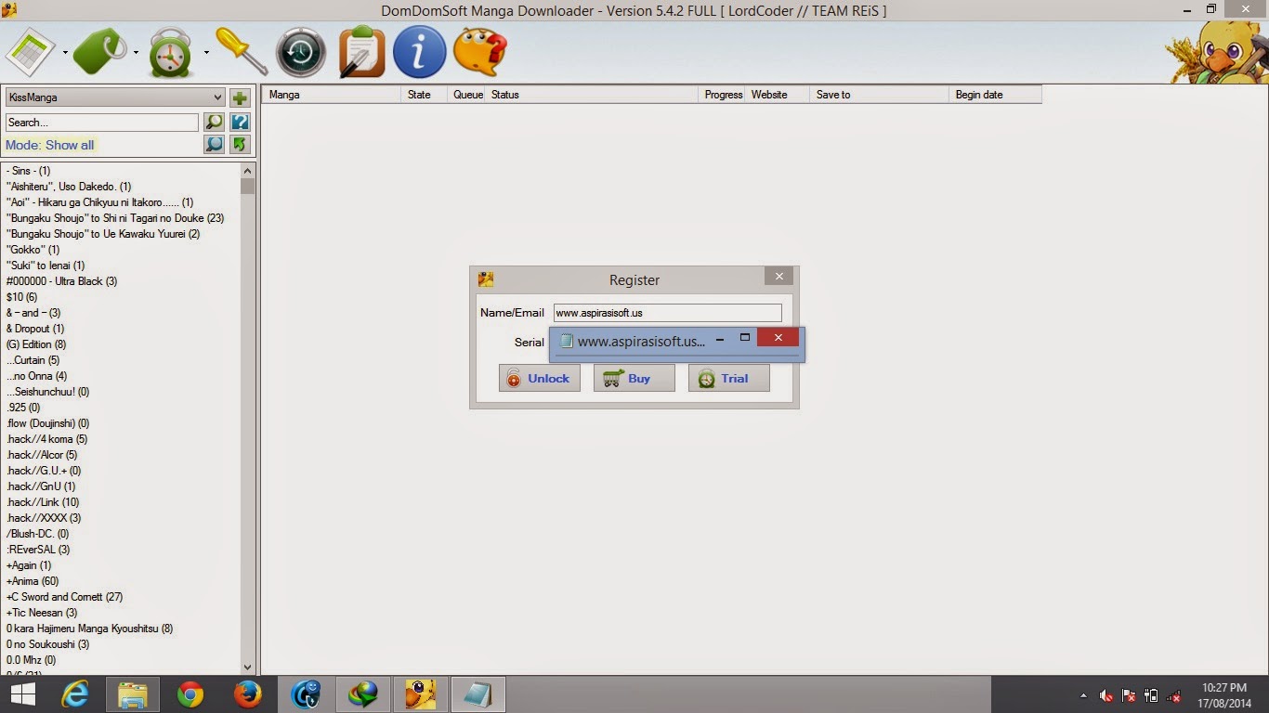Launch Internet Explorer from the taskbar
This screenshot has width=1269, height=713.
(x=74, y=694)
